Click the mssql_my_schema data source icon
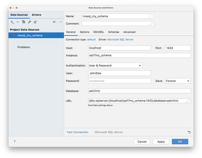The height and width of the screenshot is (158, 202). (14, 35)
